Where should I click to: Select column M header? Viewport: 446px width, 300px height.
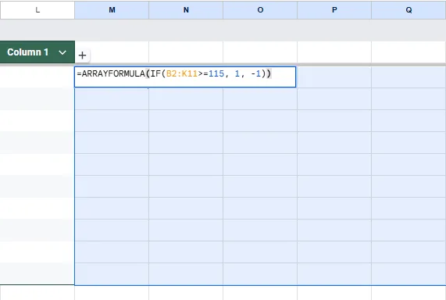pyautogui.click(x=112, y=10)
